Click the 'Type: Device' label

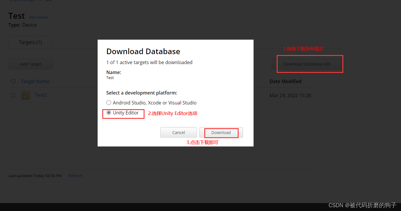point(23,25)
